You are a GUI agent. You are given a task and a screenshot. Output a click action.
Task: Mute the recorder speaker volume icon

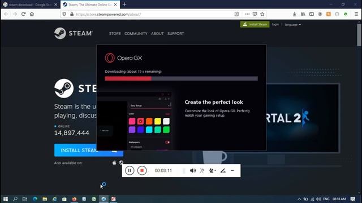click(x=193, y=170)
